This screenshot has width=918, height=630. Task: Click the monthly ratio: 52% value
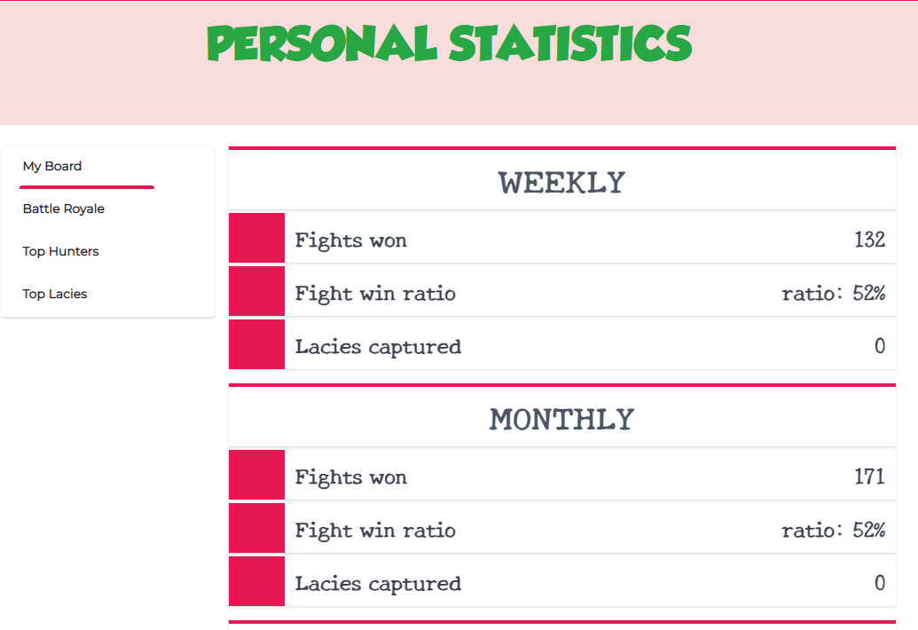(833, 530)
